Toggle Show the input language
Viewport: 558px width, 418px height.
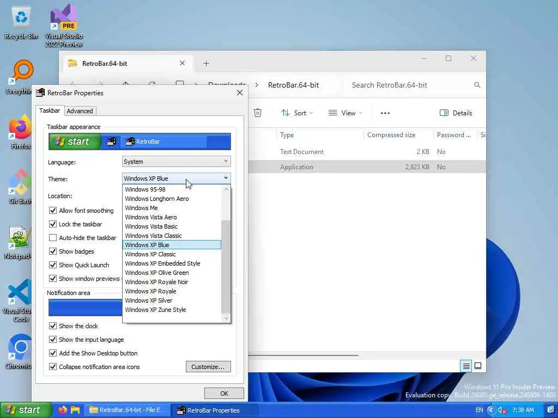pyautogui.click(x=53, y=340)
